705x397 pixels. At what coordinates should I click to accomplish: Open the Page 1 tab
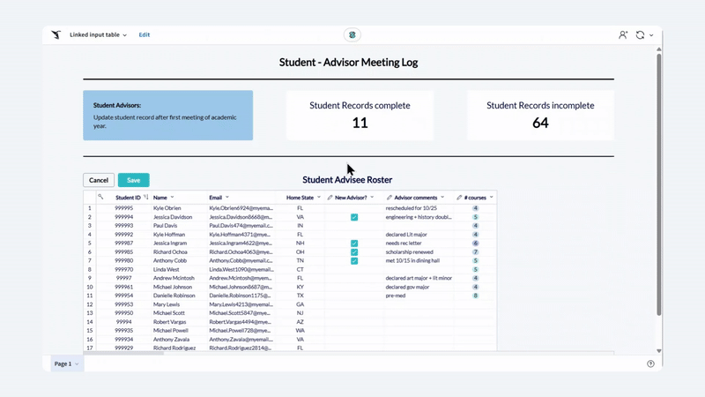pyautogui.click(x=66, y=363)
